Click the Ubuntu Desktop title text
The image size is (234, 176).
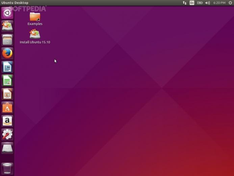tap(15, 3)
